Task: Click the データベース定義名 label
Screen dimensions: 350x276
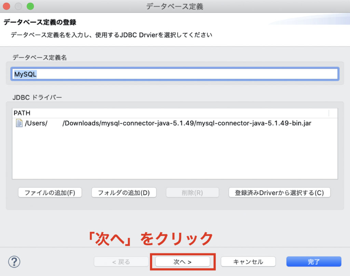Action: pyautogui.click(x=40, y=57)
